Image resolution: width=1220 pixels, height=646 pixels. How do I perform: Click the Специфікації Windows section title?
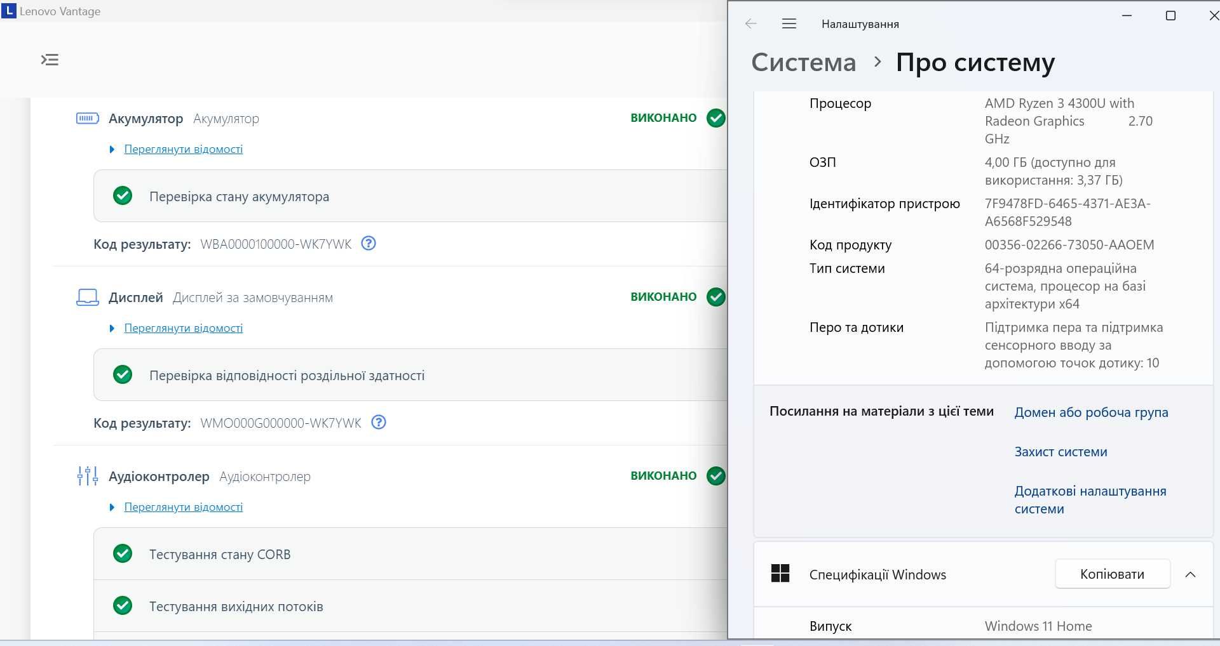pos(878,574)
